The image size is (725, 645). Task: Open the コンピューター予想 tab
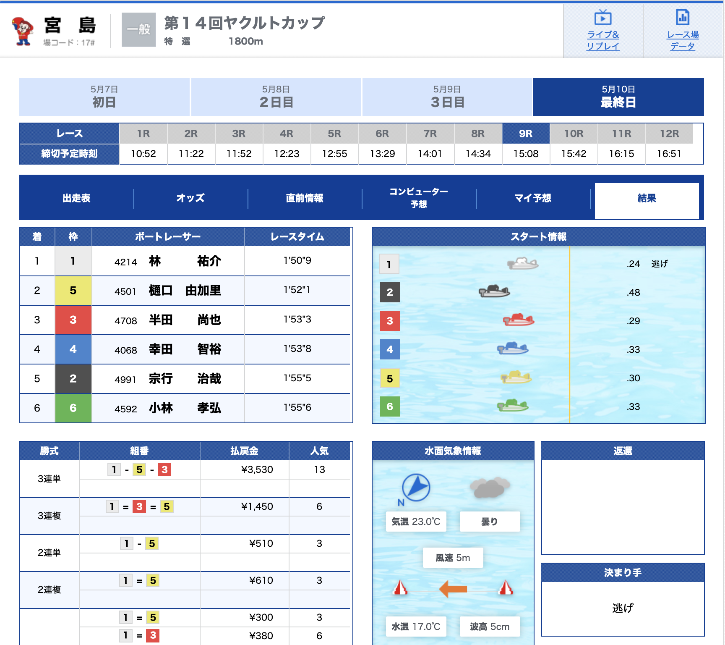pyautogui.click(x=419, y=198)
